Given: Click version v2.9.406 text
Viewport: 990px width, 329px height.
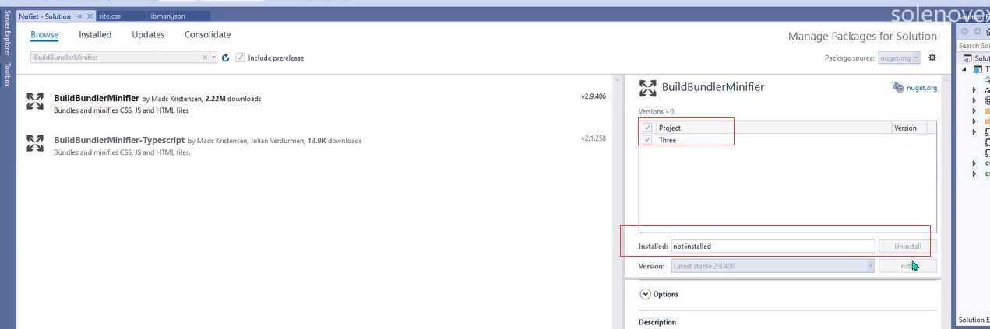Looking at the screenshot, I should pyautogui.click(x=594, y=96).
